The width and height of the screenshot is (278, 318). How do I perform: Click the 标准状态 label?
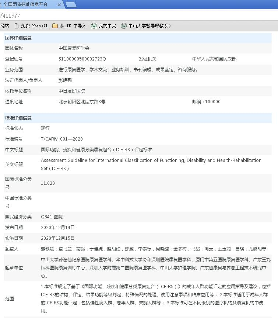click(14, 128)
